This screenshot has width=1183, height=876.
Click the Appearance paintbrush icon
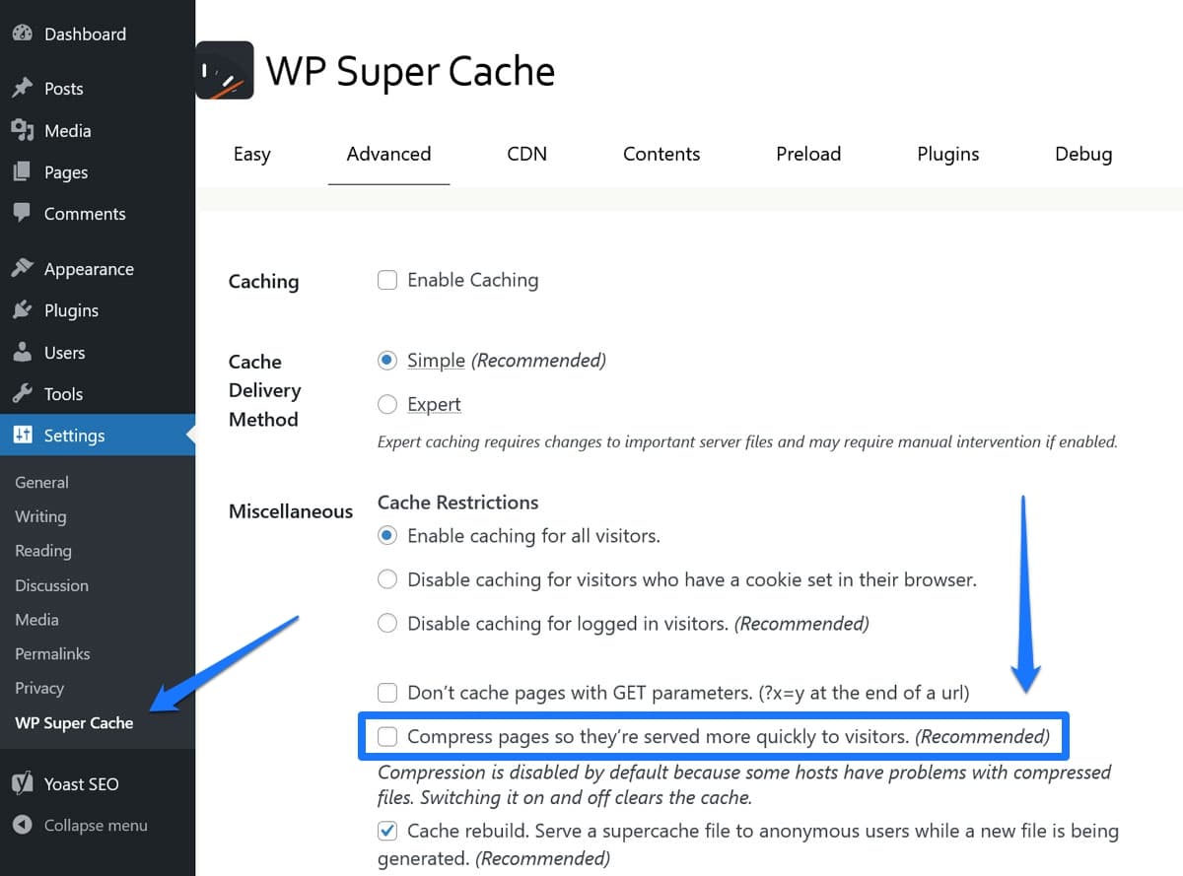pos(22,269)
